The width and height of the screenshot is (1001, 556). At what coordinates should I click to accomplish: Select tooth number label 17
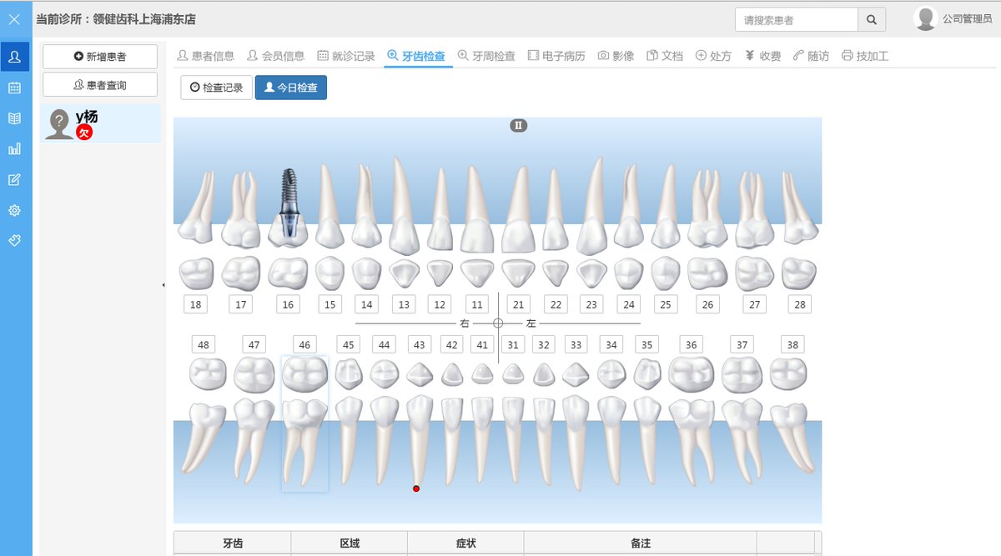coord(241,304)
